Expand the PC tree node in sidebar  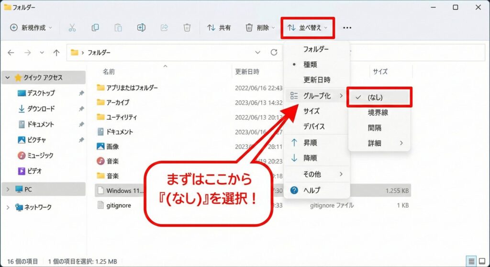click(x=8, y=189)
